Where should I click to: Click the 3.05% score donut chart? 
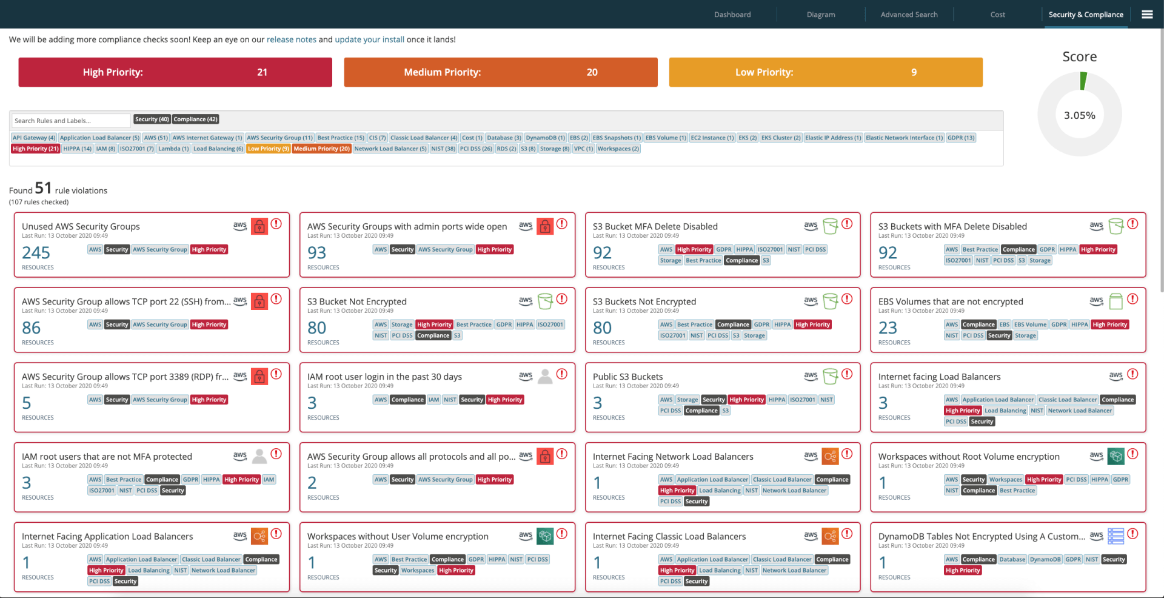tap(1080, 114)
